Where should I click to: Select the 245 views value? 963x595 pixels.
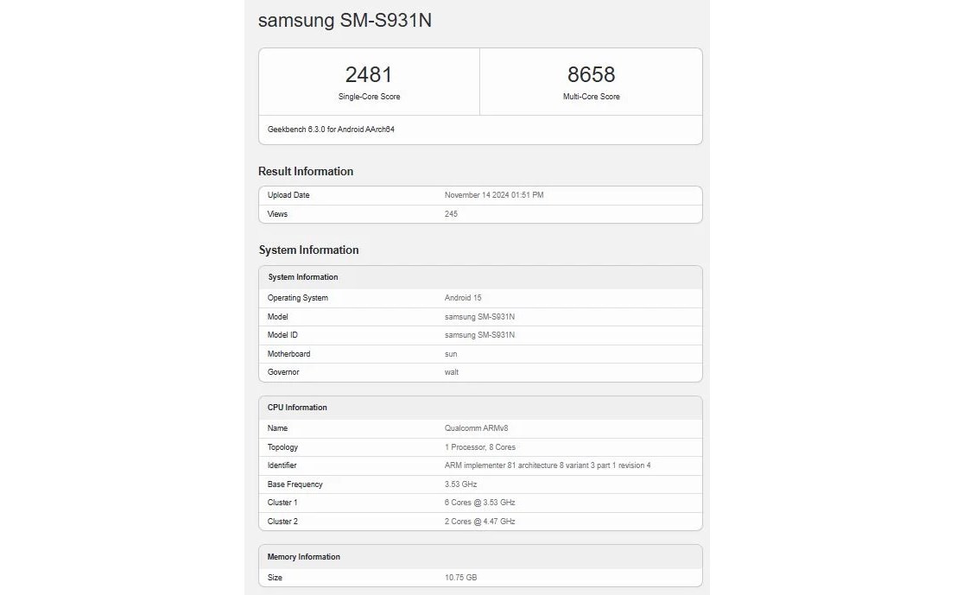pos(451,214)
